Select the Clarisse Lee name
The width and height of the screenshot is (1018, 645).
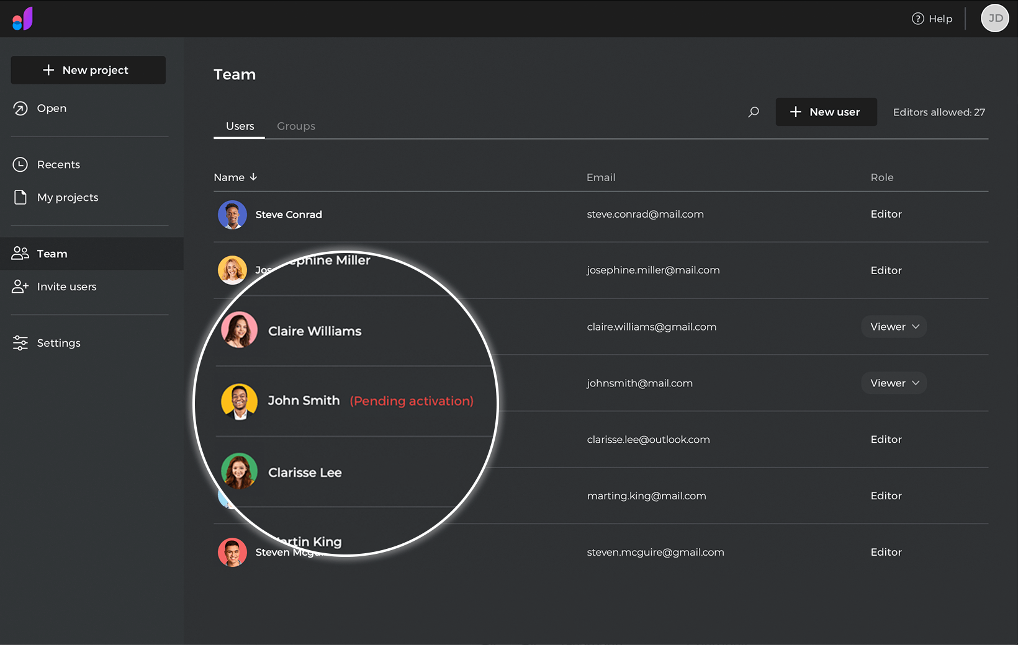point(305,473)
